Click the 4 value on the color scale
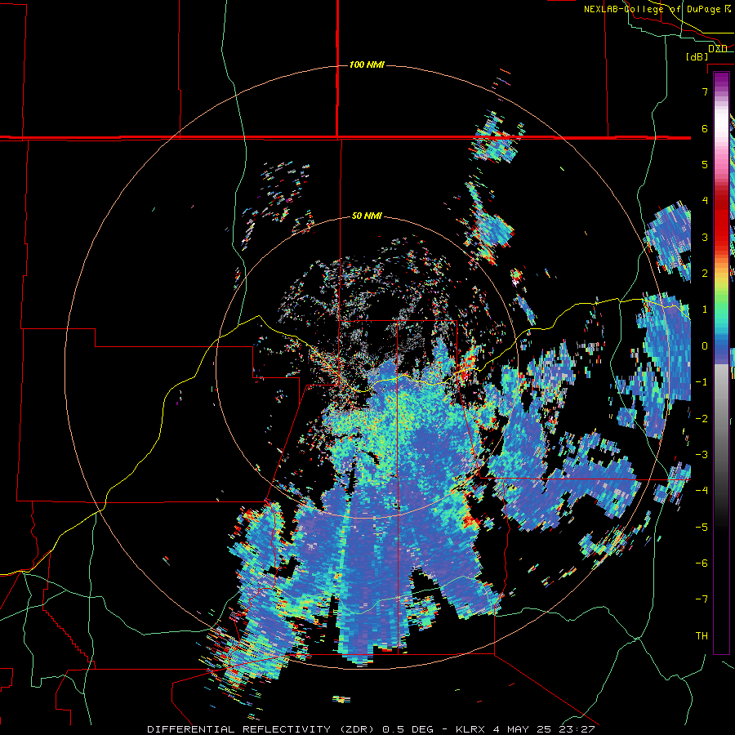This screenshot has width=735, height=735. pos(705,201)
